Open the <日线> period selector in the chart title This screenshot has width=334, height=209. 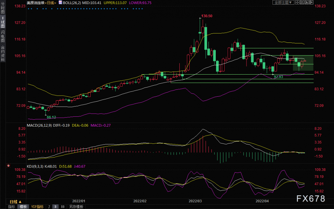tap(50, 3)
